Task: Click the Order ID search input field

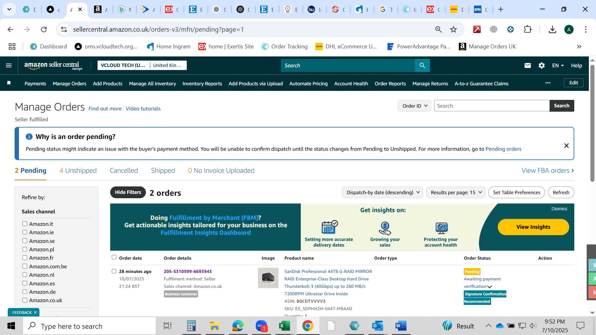Action: (492, 106)
